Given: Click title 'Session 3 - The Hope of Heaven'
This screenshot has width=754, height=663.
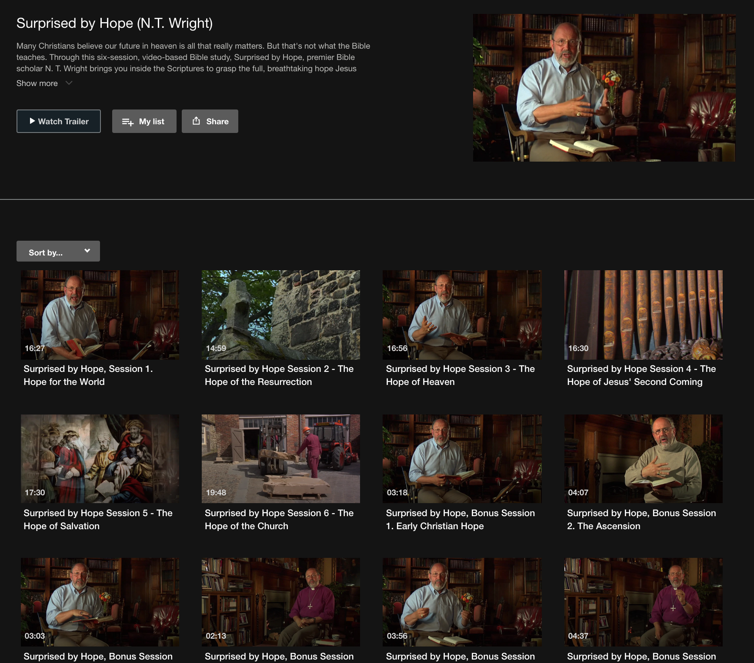Looking at the screenshot, I should (460, 375).
